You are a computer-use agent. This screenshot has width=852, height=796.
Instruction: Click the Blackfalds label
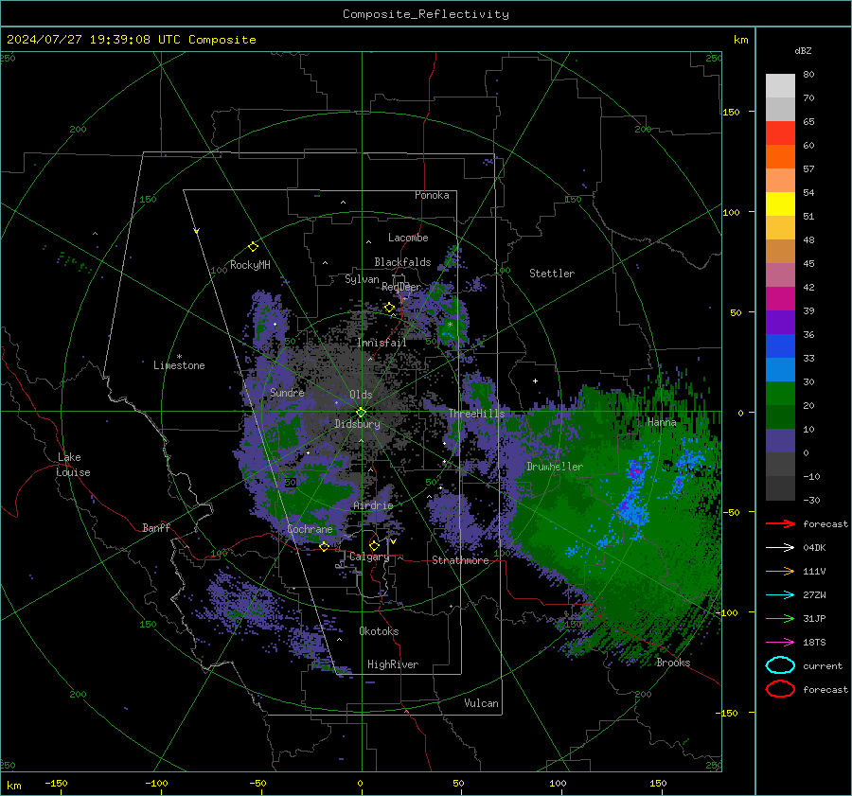(402, 262)
